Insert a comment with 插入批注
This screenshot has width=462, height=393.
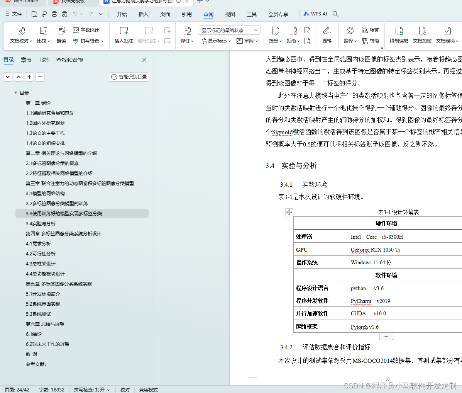coord(124,34)
